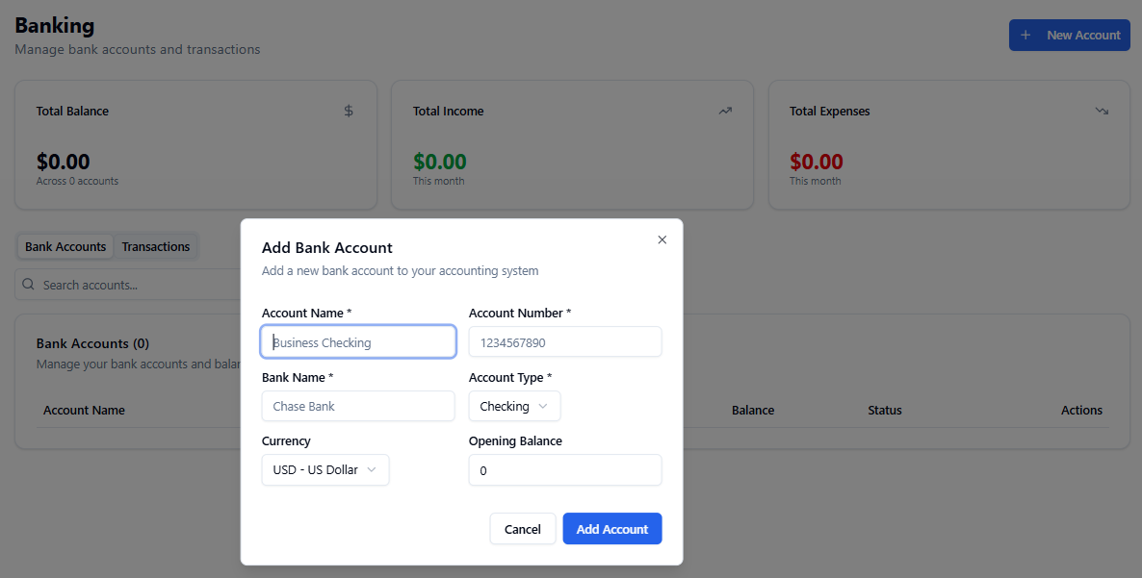Focus the Account Name field
This screenshot has height=578, width=1142.
[358, 342]
